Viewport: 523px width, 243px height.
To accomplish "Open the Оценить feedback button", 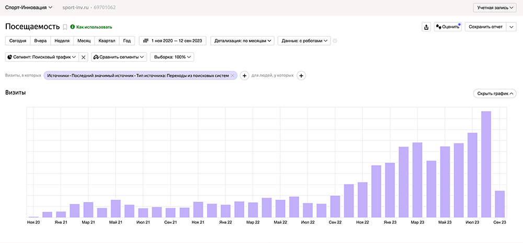I will pyautogui.click(x=447, y=27).
